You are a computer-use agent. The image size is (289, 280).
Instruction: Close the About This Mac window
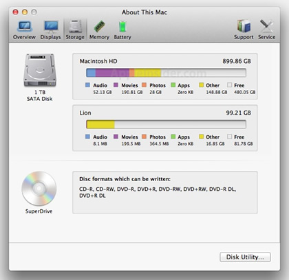[x=15, y=12]
